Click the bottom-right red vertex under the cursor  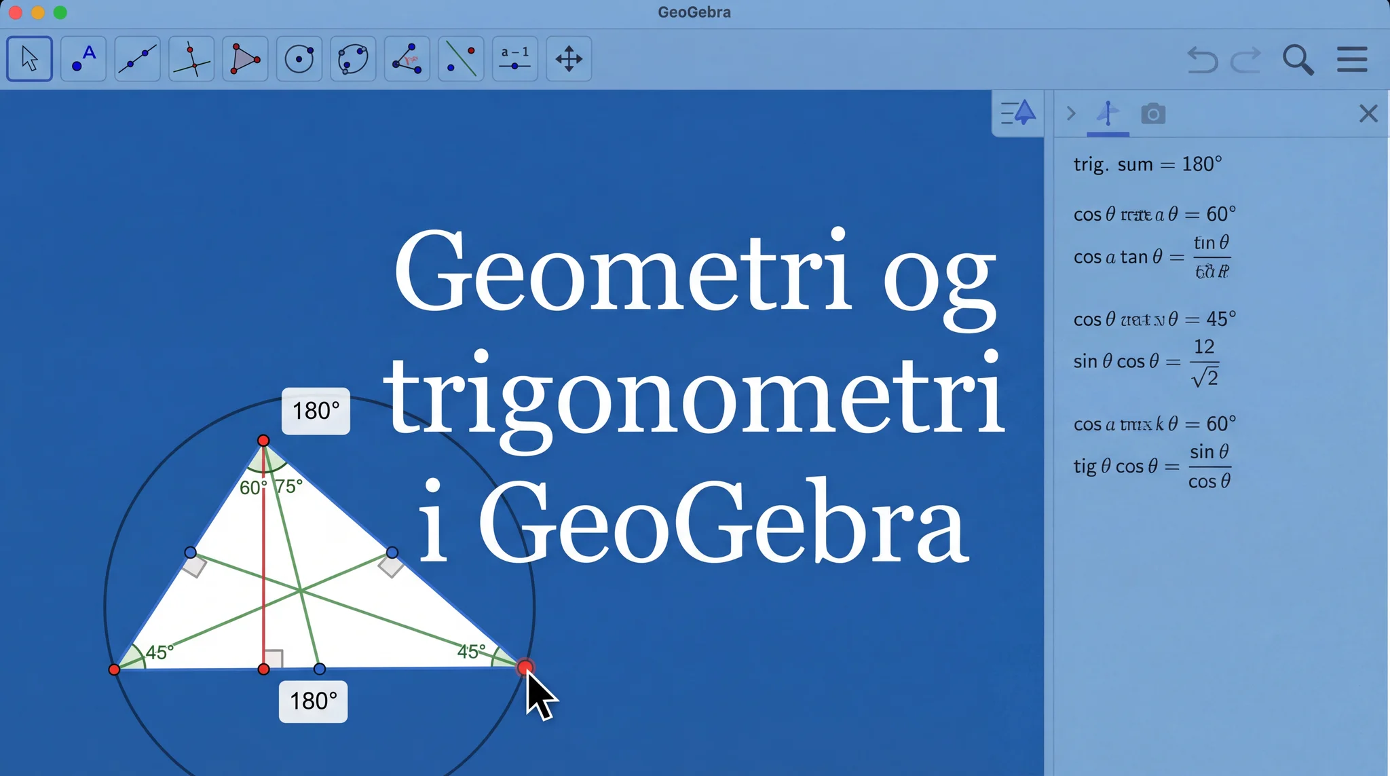click(x=525, y=668)
